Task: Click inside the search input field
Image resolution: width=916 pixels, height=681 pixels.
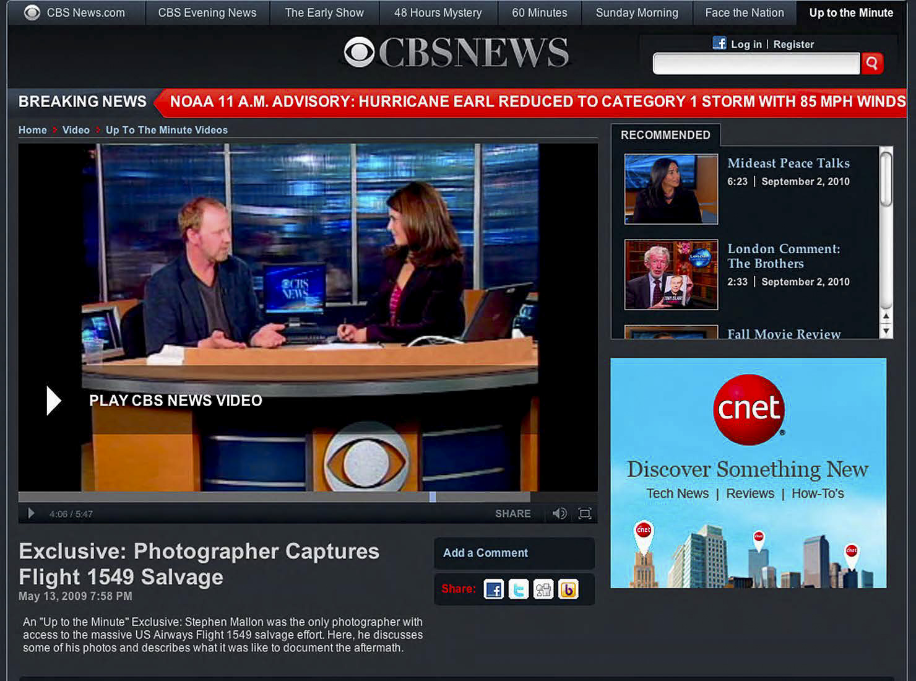Action: point(756,63)
